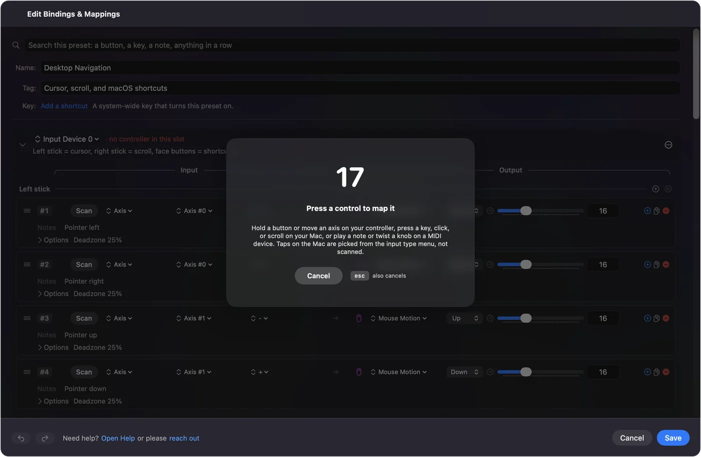The image size is (701, 457).
Task: Click the redo arrow in the bottom bar
Action: point(45,438)
